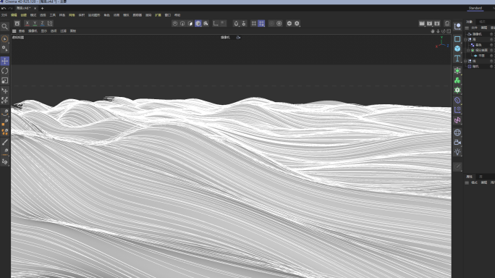The image size is (495, 278).
Task: Toggle the coordinate system World/Object
Action: point(50,23)
